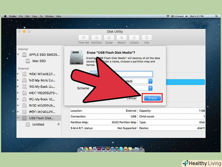
Task: Click the 'GUID Partition Map' value
Action: point(124,122)
